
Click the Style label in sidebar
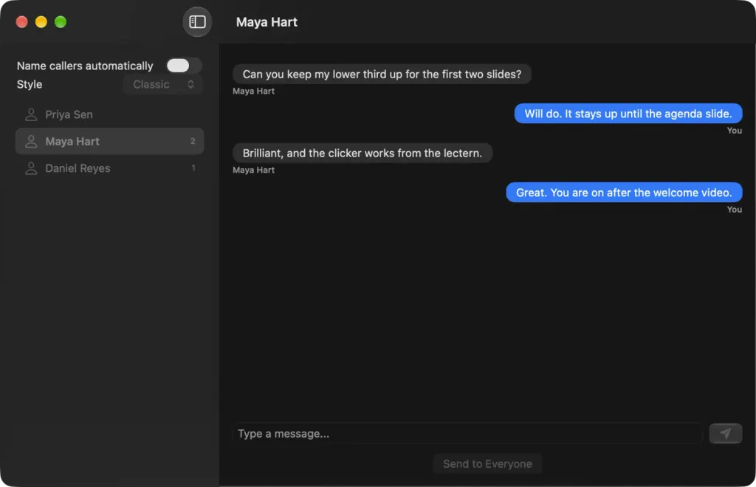click(x=30, y=84)
